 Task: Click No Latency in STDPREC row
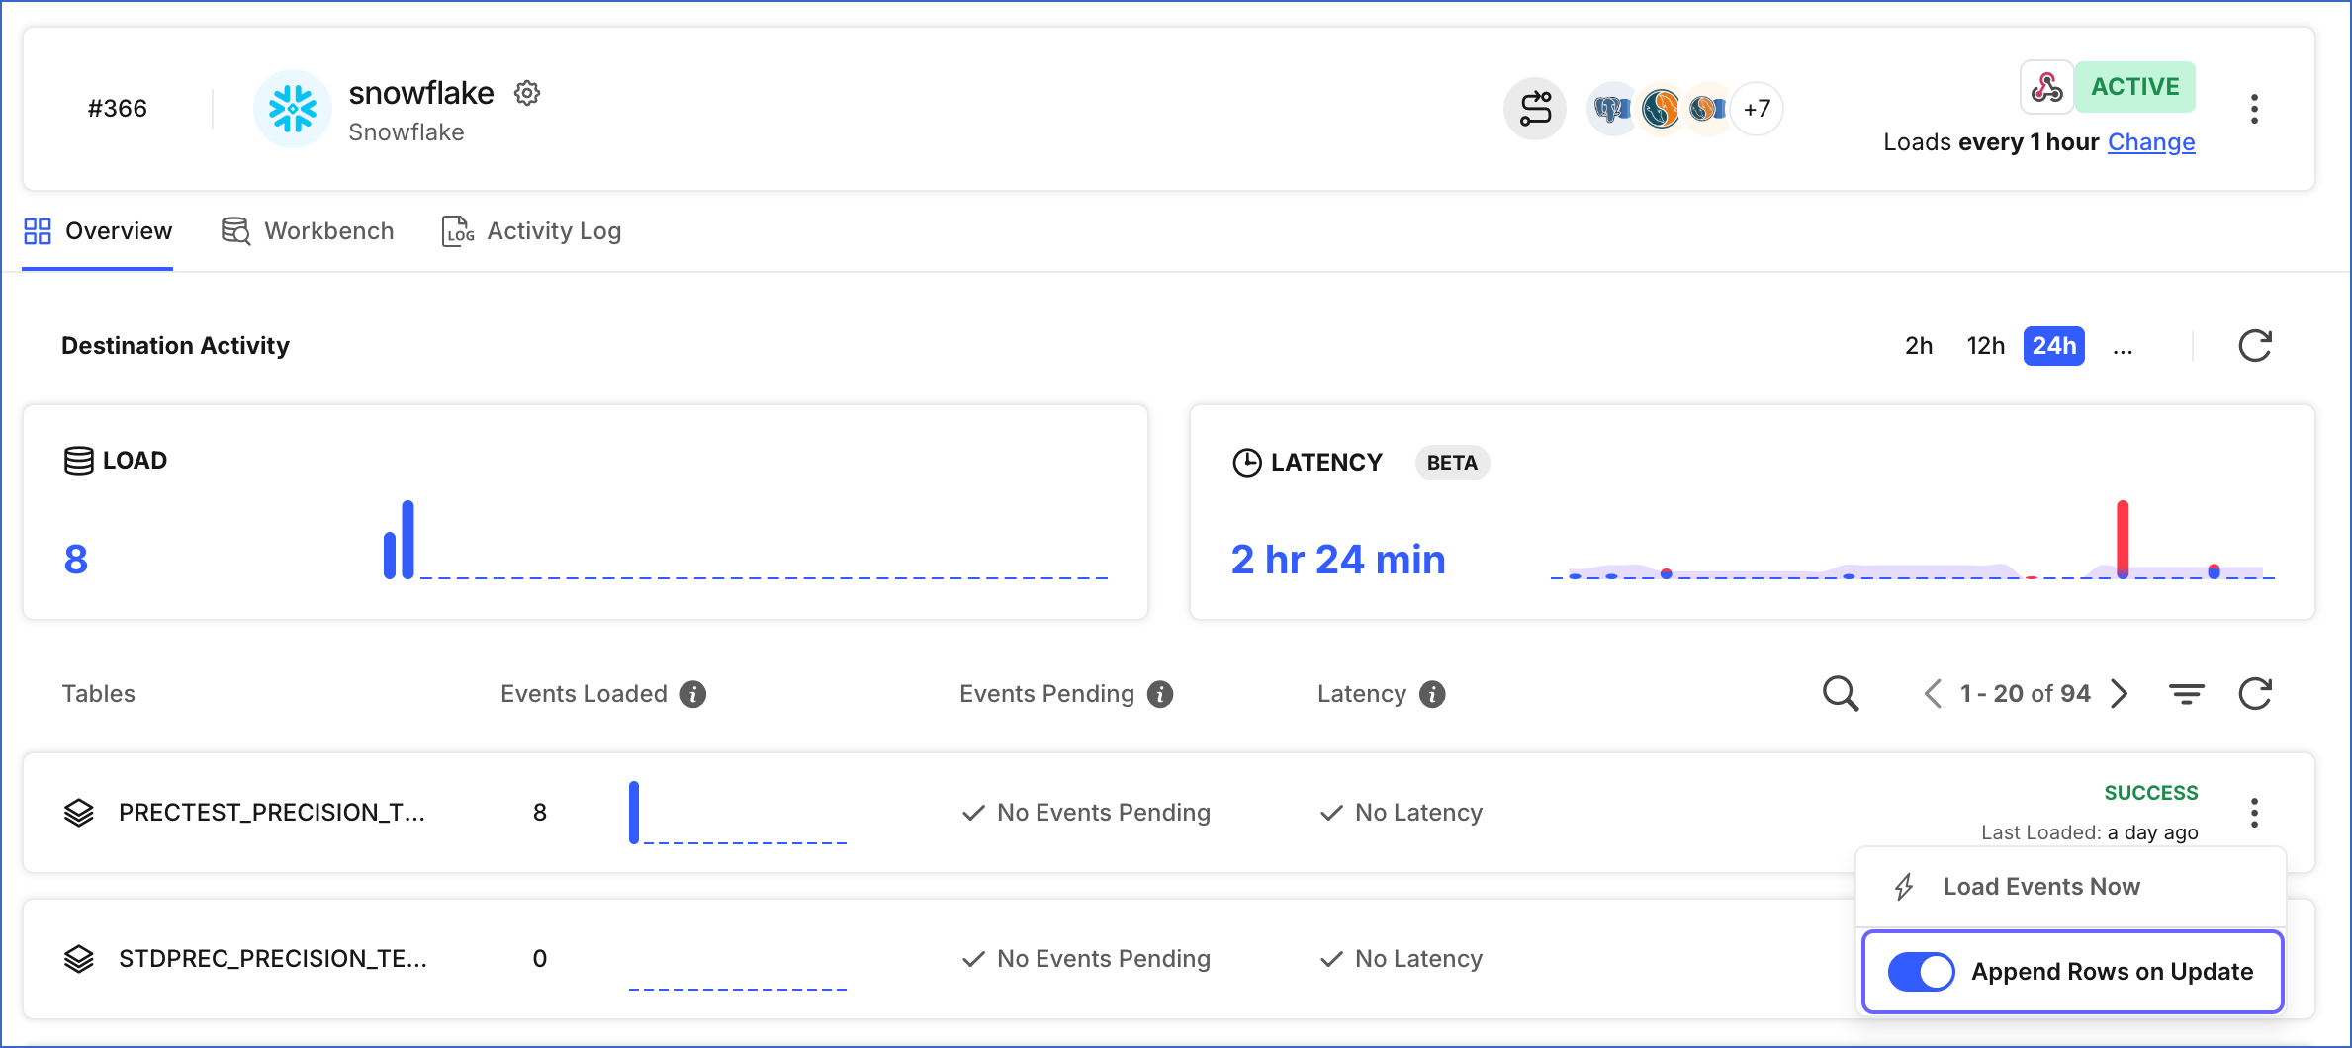(1402, 959)
